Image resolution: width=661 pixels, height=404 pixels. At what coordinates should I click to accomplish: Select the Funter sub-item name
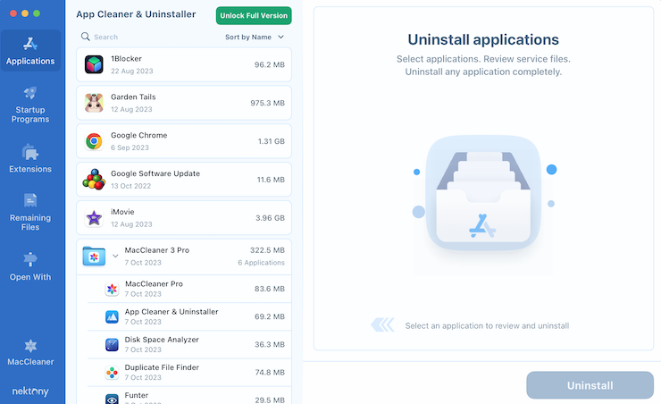pyautogui.click(x=136, y=395)
